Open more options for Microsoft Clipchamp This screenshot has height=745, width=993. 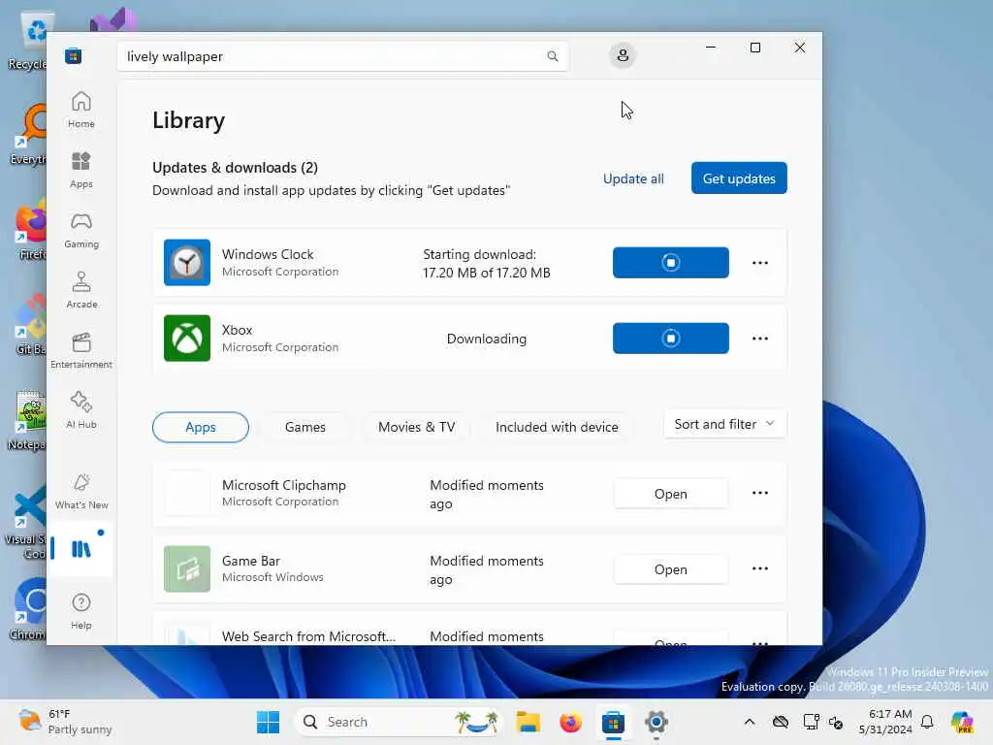[x=760, y=493]
